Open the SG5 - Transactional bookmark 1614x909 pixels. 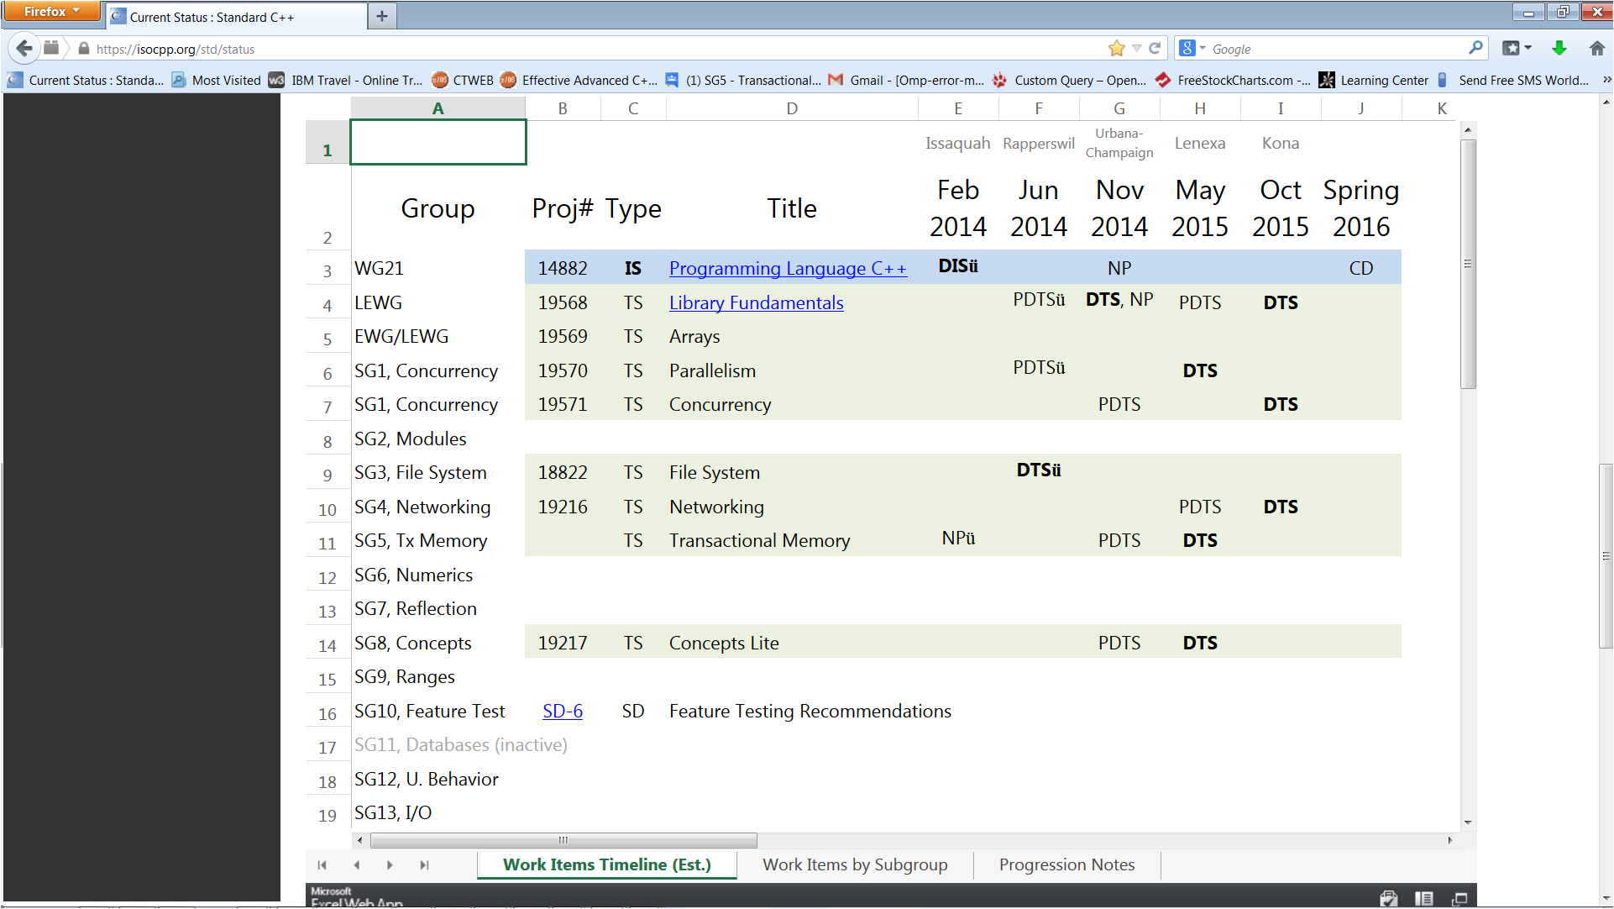pos(743,80)
